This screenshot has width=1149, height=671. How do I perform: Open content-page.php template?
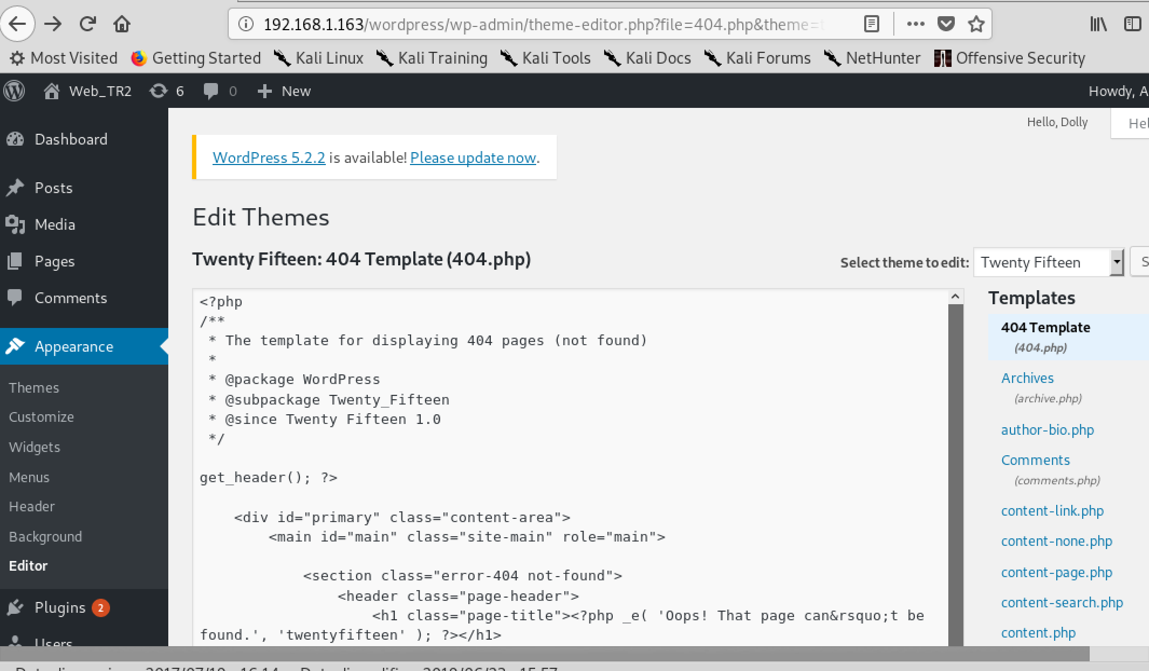pos(1057,572)
